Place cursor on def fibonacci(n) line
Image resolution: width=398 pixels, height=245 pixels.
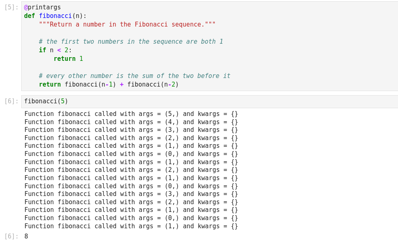click(55, 16)
